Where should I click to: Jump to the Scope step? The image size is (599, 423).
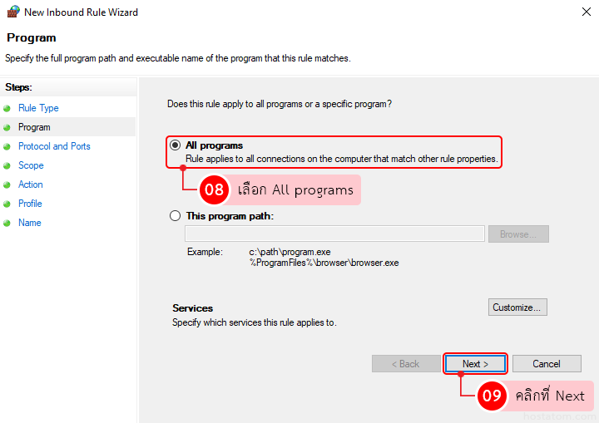pos(31,165)
